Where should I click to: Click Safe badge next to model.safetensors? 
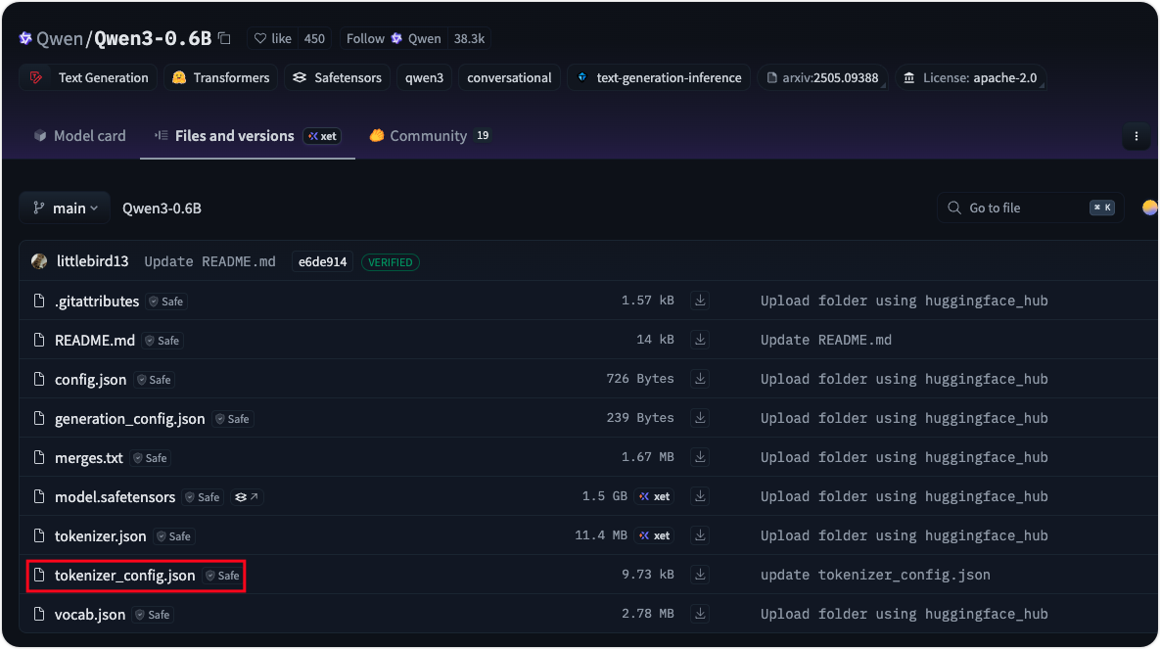click(x=203, y=498)
